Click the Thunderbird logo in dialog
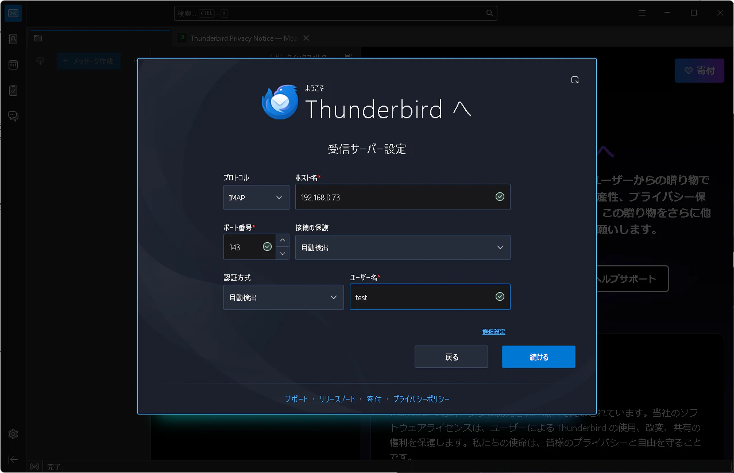This screenshot has width=734, height=473. pyautogui.click(x=280, y=102)
